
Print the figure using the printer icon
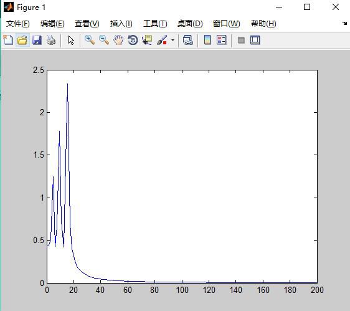coord(51,41)
